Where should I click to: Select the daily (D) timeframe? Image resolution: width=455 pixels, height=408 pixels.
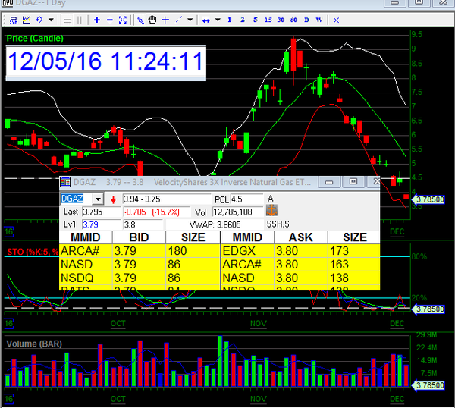(x=306, y=20)
